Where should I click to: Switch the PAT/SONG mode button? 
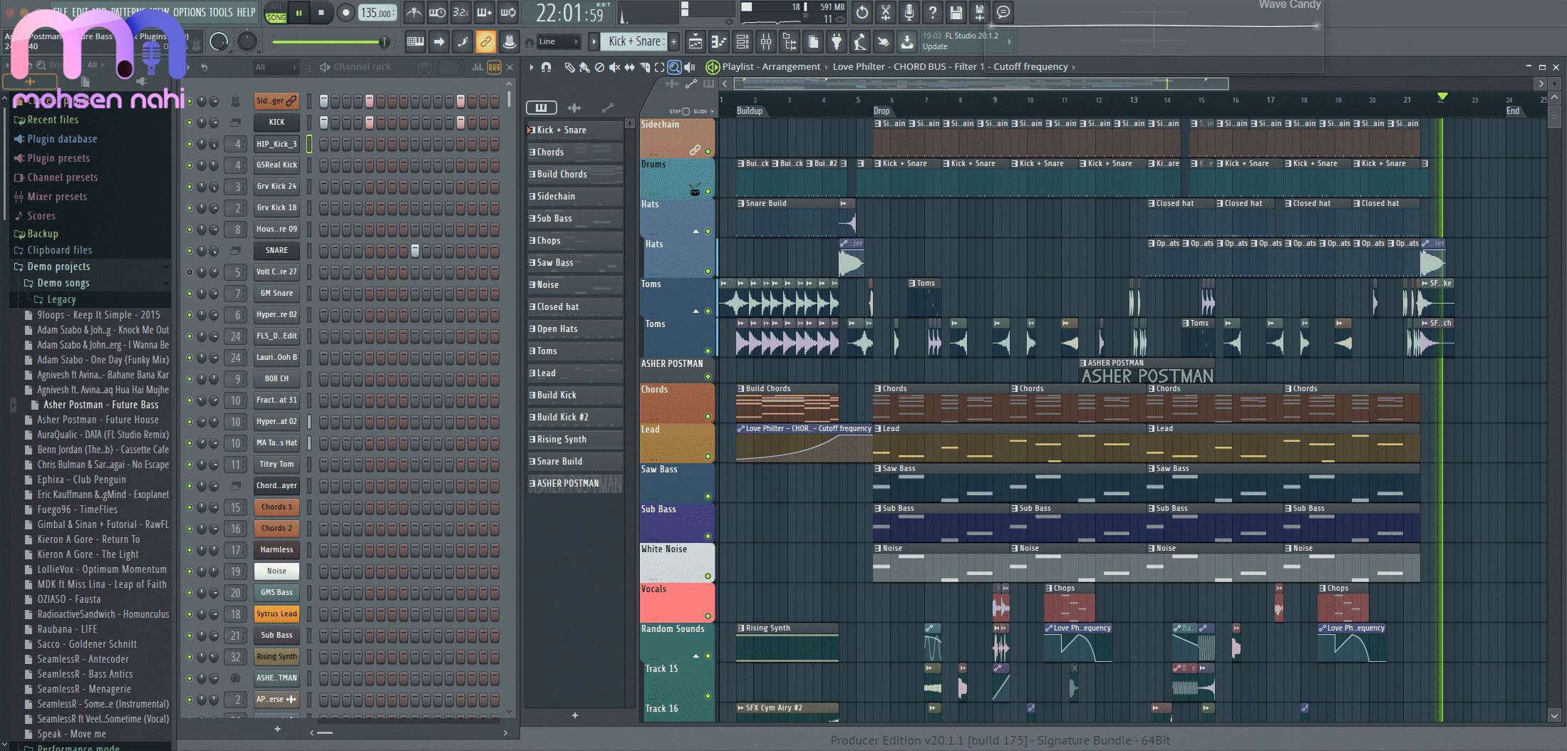[x=276, y=13]
